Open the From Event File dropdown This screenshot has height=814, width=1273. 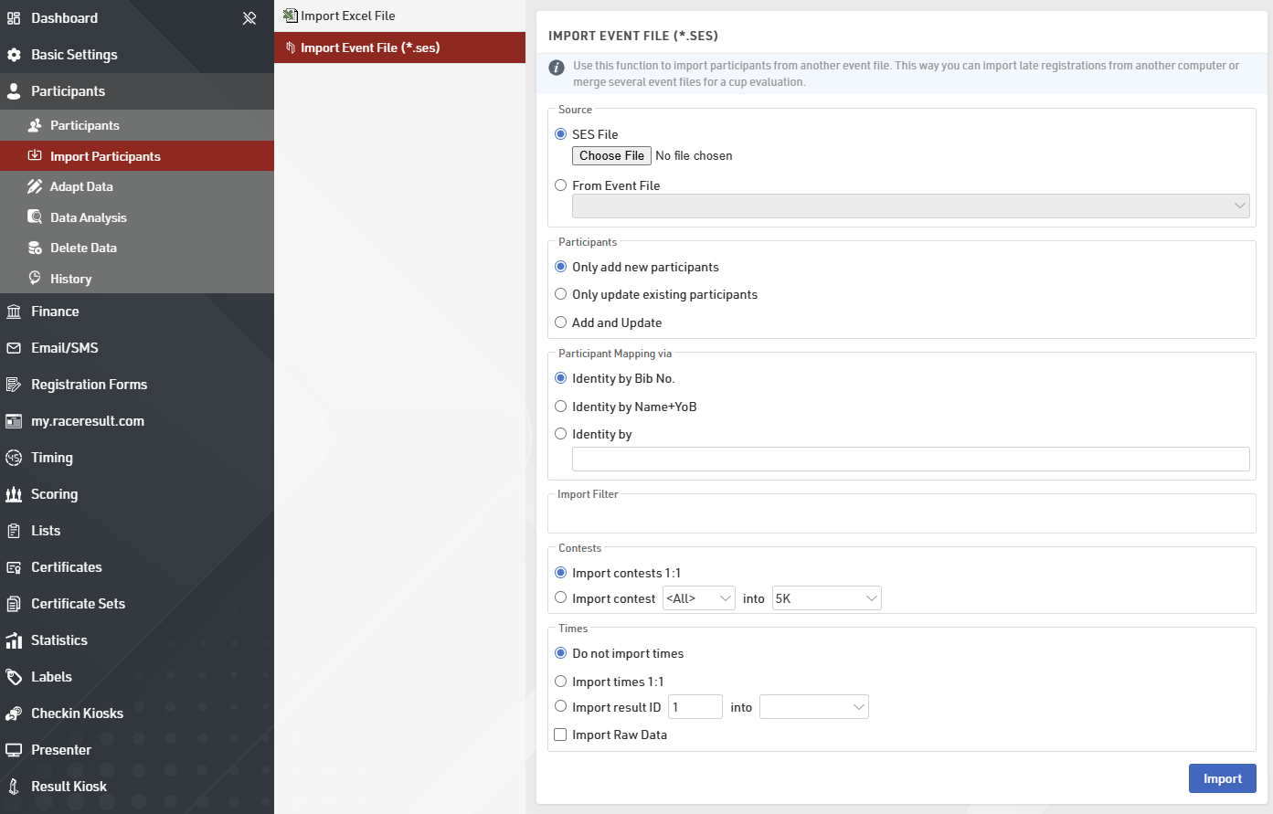click(x=910, y=206)
